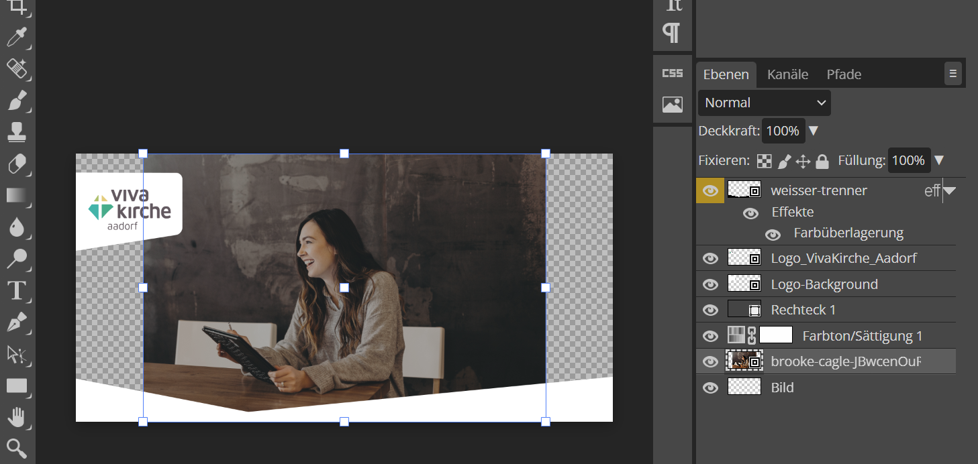Image resolution: width=978 pixels, height=464 pixels.
Task: Select the Eraser tool
Action: click(x=16, y=164)
